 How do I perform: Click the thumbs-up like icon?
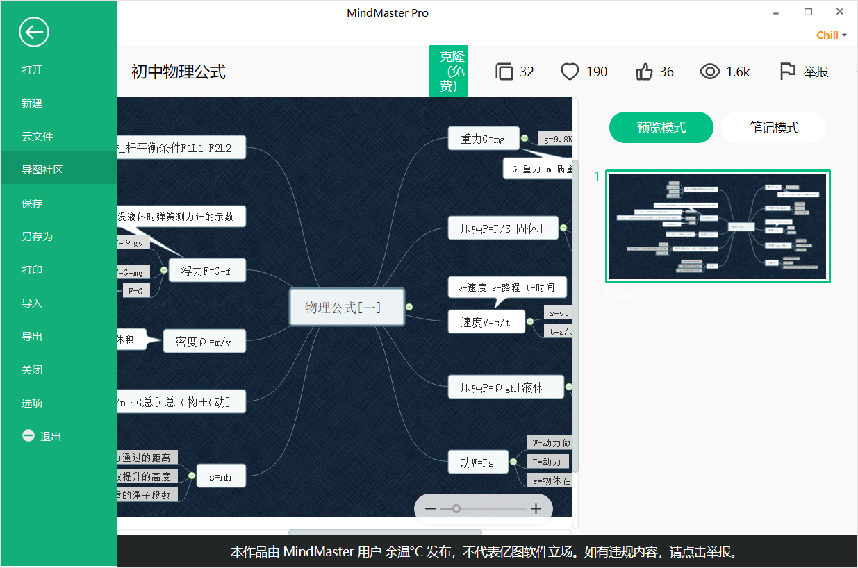(x=644, y=72)
